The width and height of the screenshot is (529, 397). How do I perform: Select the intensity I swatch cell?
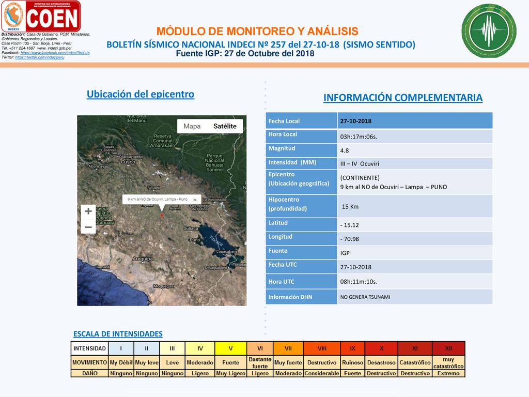[x=121, y=348]
